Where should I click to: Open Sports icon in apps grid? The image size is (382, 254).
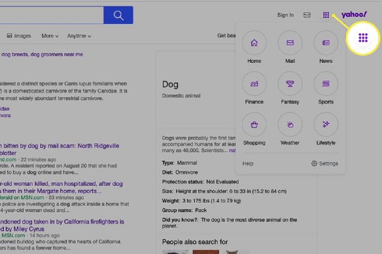pyautogui.click(x=326, y=84)
